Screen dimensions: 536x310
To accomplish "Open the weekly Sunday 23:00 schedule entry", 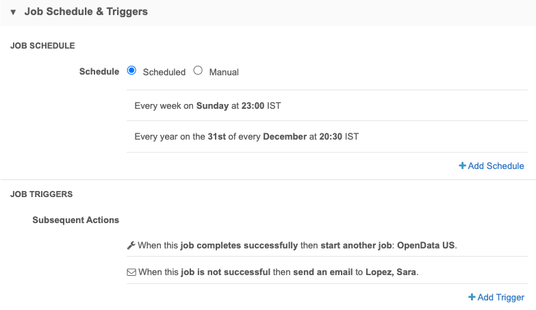I will 208,106.
